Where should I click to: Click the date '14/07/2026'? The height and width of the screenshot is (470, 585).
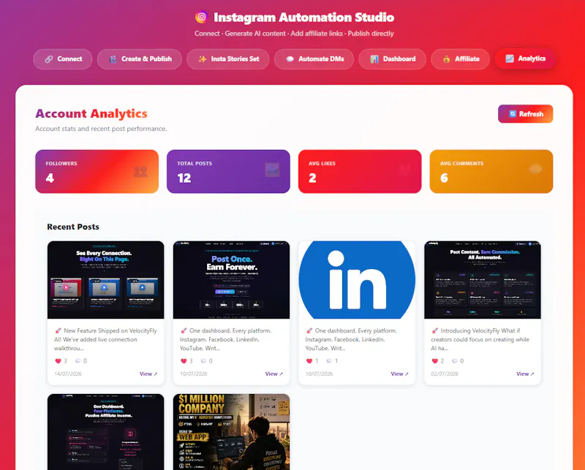(x=68, y=374)
